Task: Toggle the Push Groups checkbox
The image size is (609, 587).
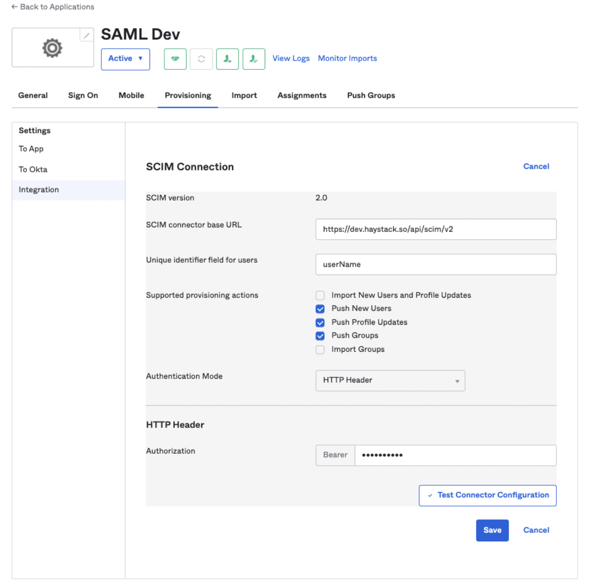Action: pyautogui.click(x=320, y=336)
